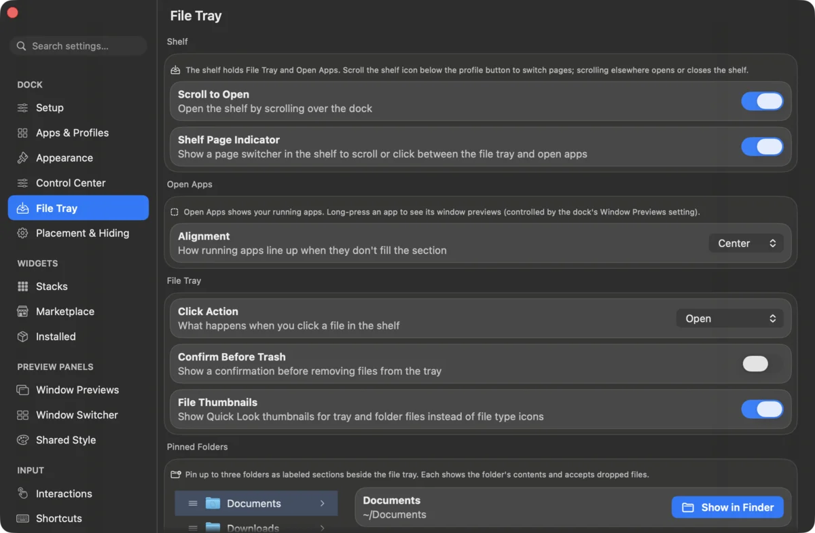Click the Shared Style palette icon
Viewport: 815px width, 533px height.
[x=23, y=440]
